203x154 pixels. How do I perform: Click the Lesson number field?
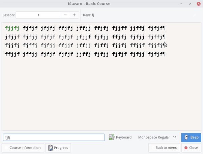pyautogui.click(x=38, y=15)
